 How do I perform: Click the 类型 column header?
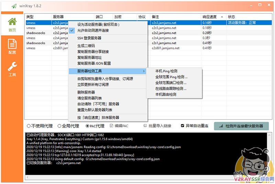[38, 17]
